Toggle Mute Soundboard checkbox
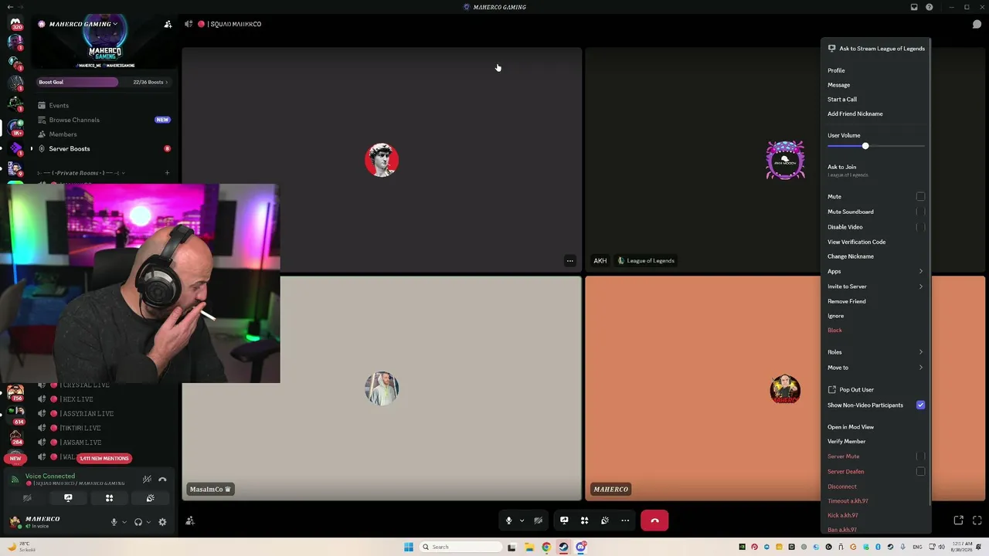Viewport: 989px width, 556px height. click(x=920, y=212)
